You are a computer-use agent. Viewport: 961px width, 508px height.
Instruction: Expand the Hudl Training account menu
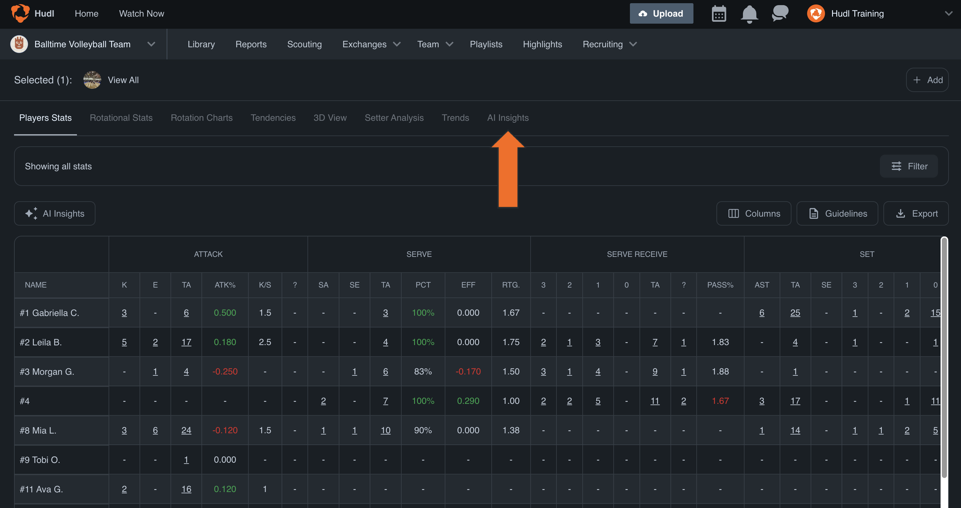point(948,13)
